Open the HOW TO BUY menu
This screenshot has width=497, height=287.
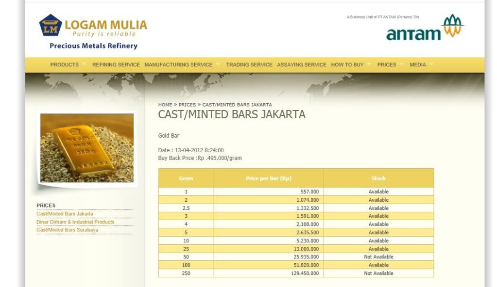347,64
